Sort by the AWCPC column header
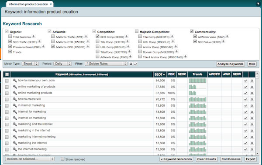The width and height of the screenshot is (262, 165). 214,74
